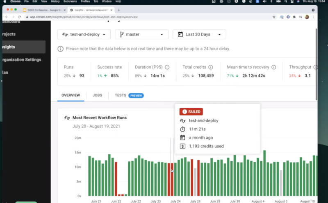Click the first red failed bar near July 22

[x=116, y=179]
